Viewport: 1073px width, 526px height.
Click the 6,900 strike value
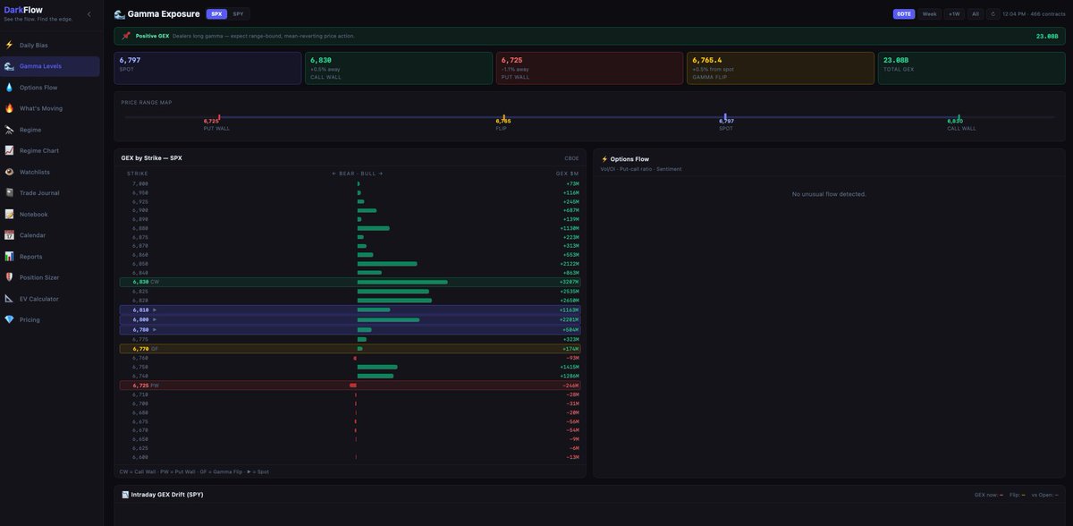pos(140,210)
